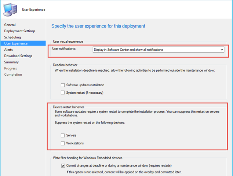
Task: Select the Scheduling step
Action: [x=12, y=37]
